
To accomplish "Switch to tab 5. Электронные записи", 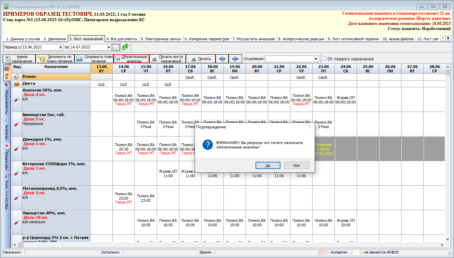I will pyautogui.click(x=161, y=39).
